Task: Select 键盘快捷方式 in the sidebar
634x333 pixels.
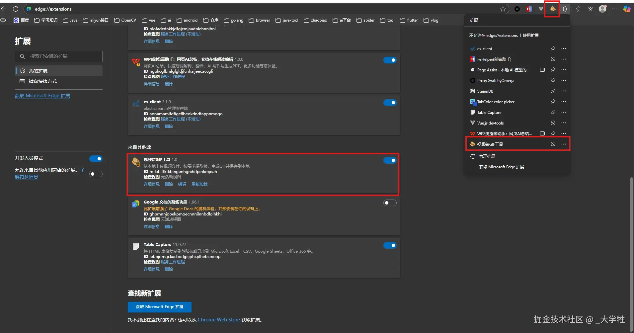Action: tap(59, 81)
